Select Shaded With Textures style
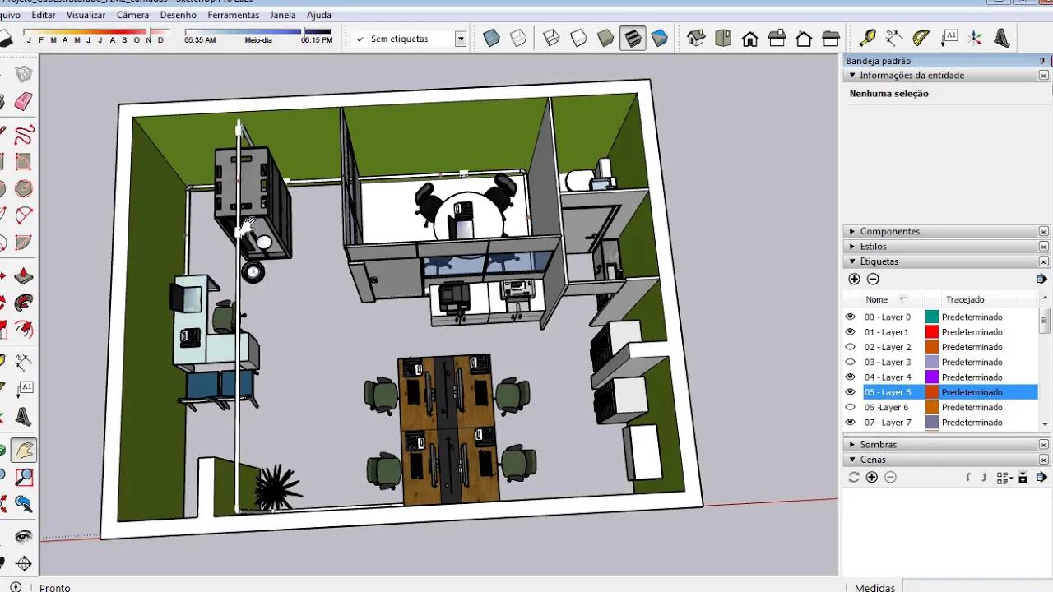The image size is (1053, 592). click(633, 38)
